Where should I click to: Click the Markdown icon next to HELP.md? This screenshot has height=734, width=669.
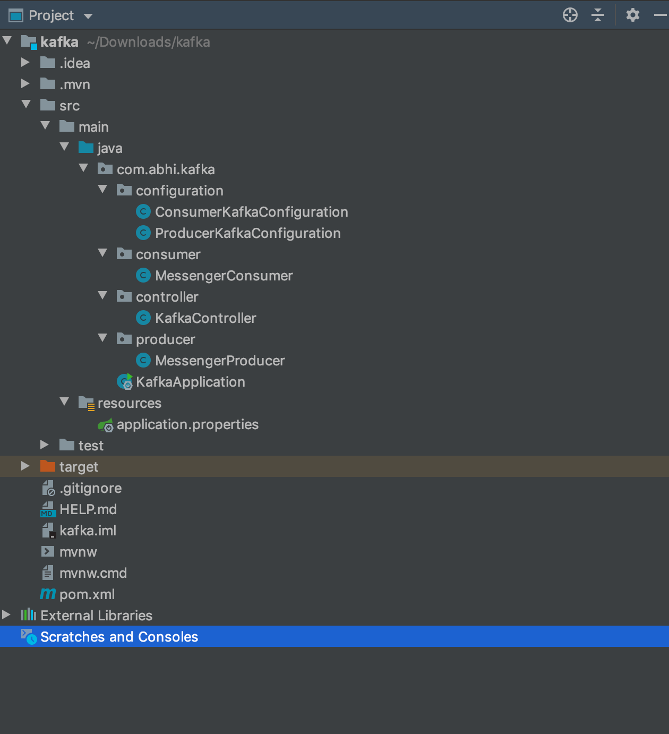(x=47, y=509)
